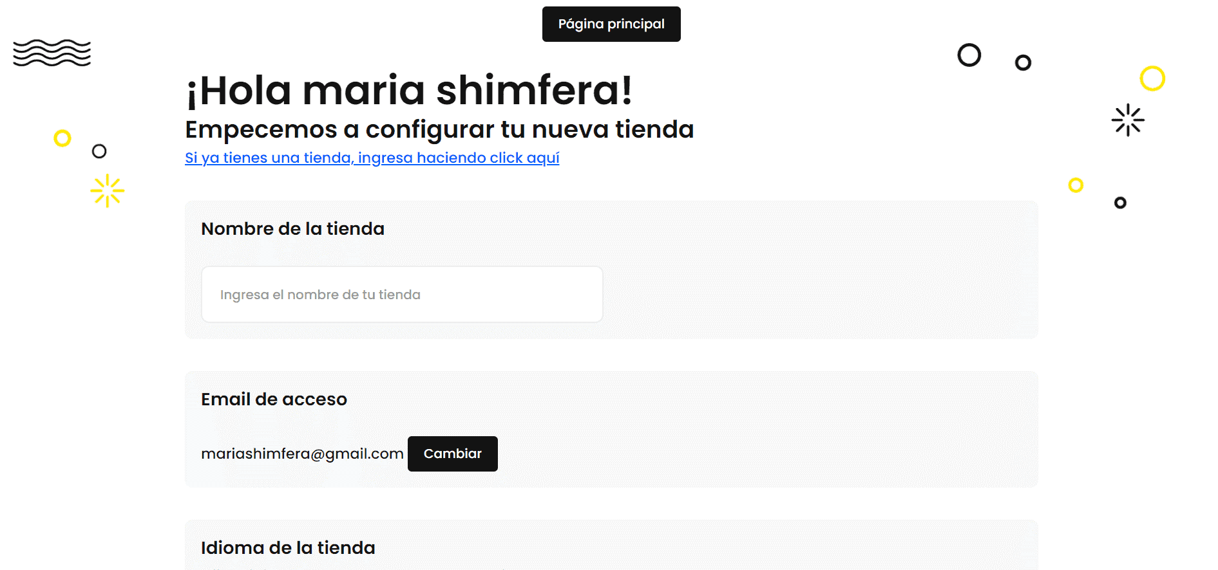
Task: Click the small black circle near yellow starburst
Action: (x=99, y=151)
